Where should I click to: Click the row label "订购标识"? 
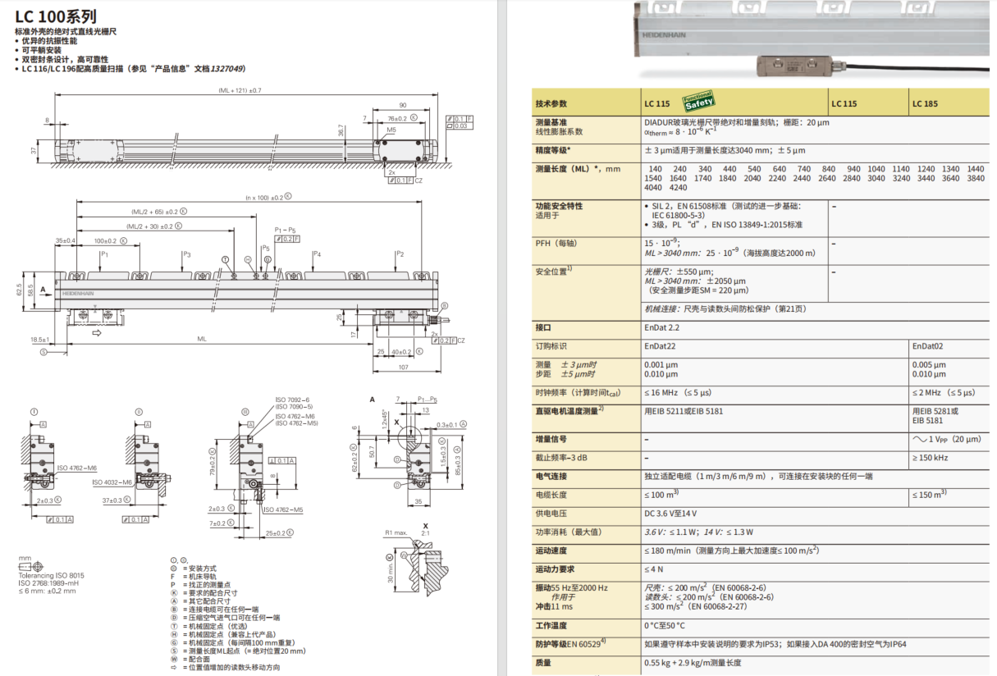coord(551,346)
